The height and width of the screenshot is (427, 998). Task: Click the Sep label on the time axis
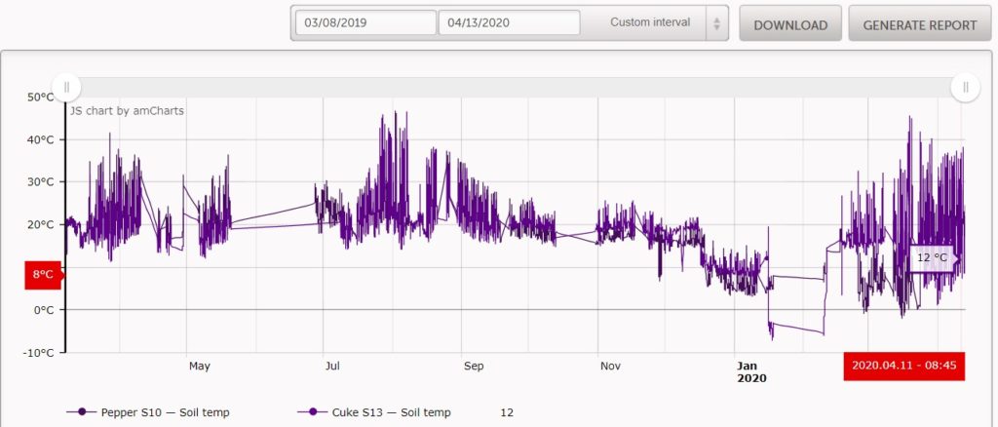pos(474,367)
